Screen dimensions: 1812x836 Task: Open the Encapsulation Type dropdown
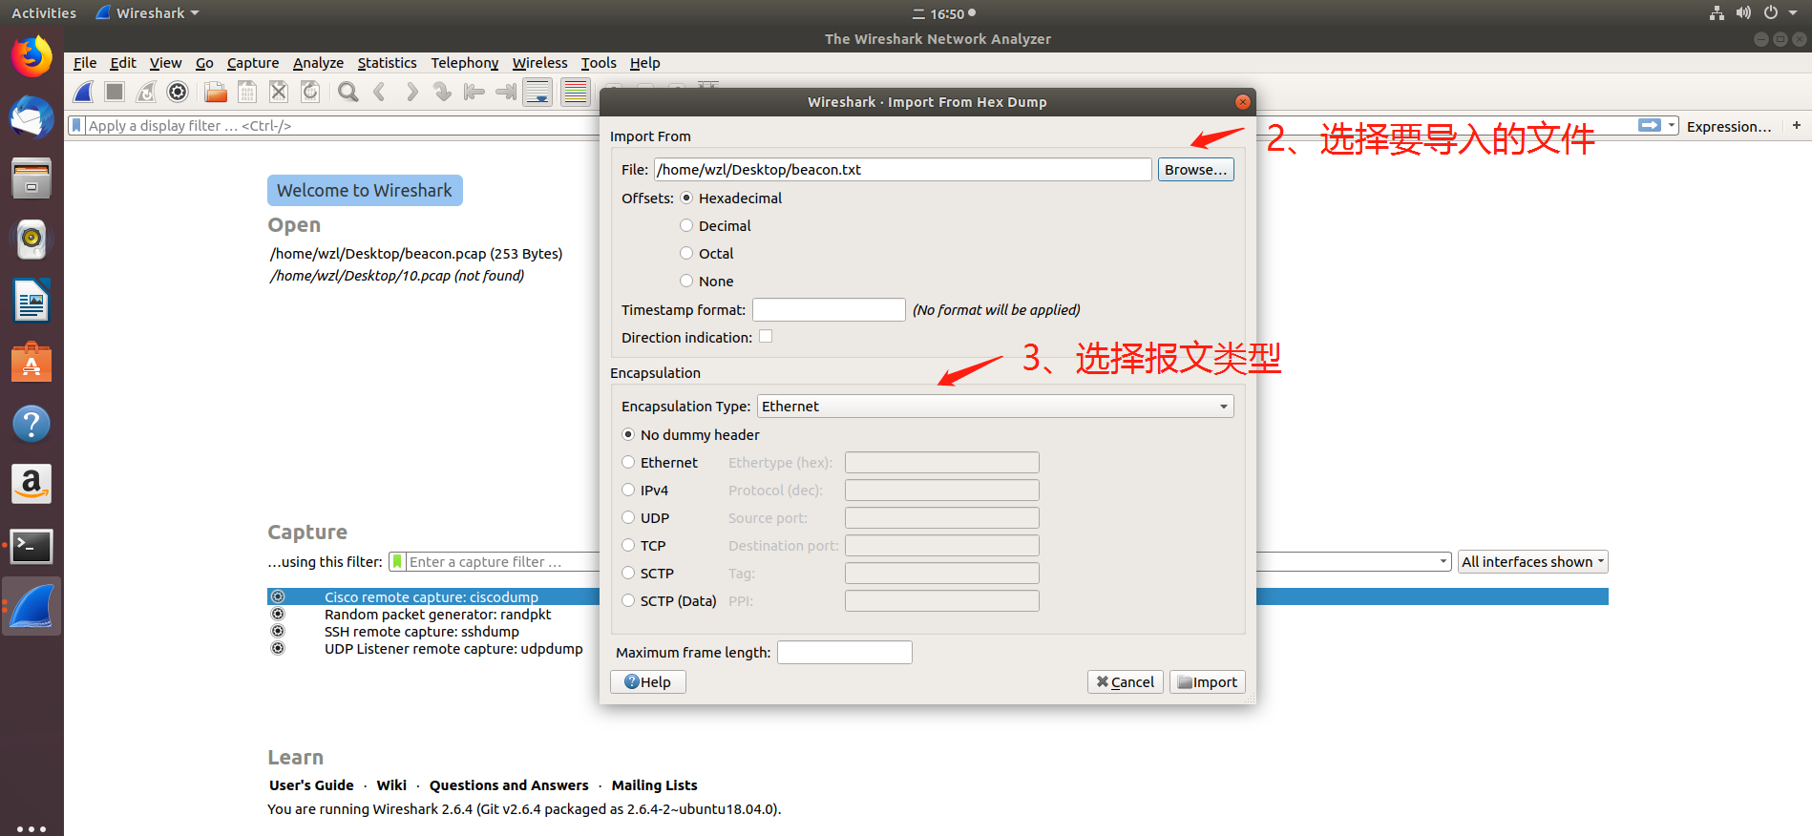[x=995, y=407]
